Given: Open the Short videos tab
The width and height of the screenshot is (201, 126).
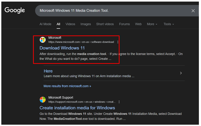Looking at the screenshot, I should (x=105, y=24).
